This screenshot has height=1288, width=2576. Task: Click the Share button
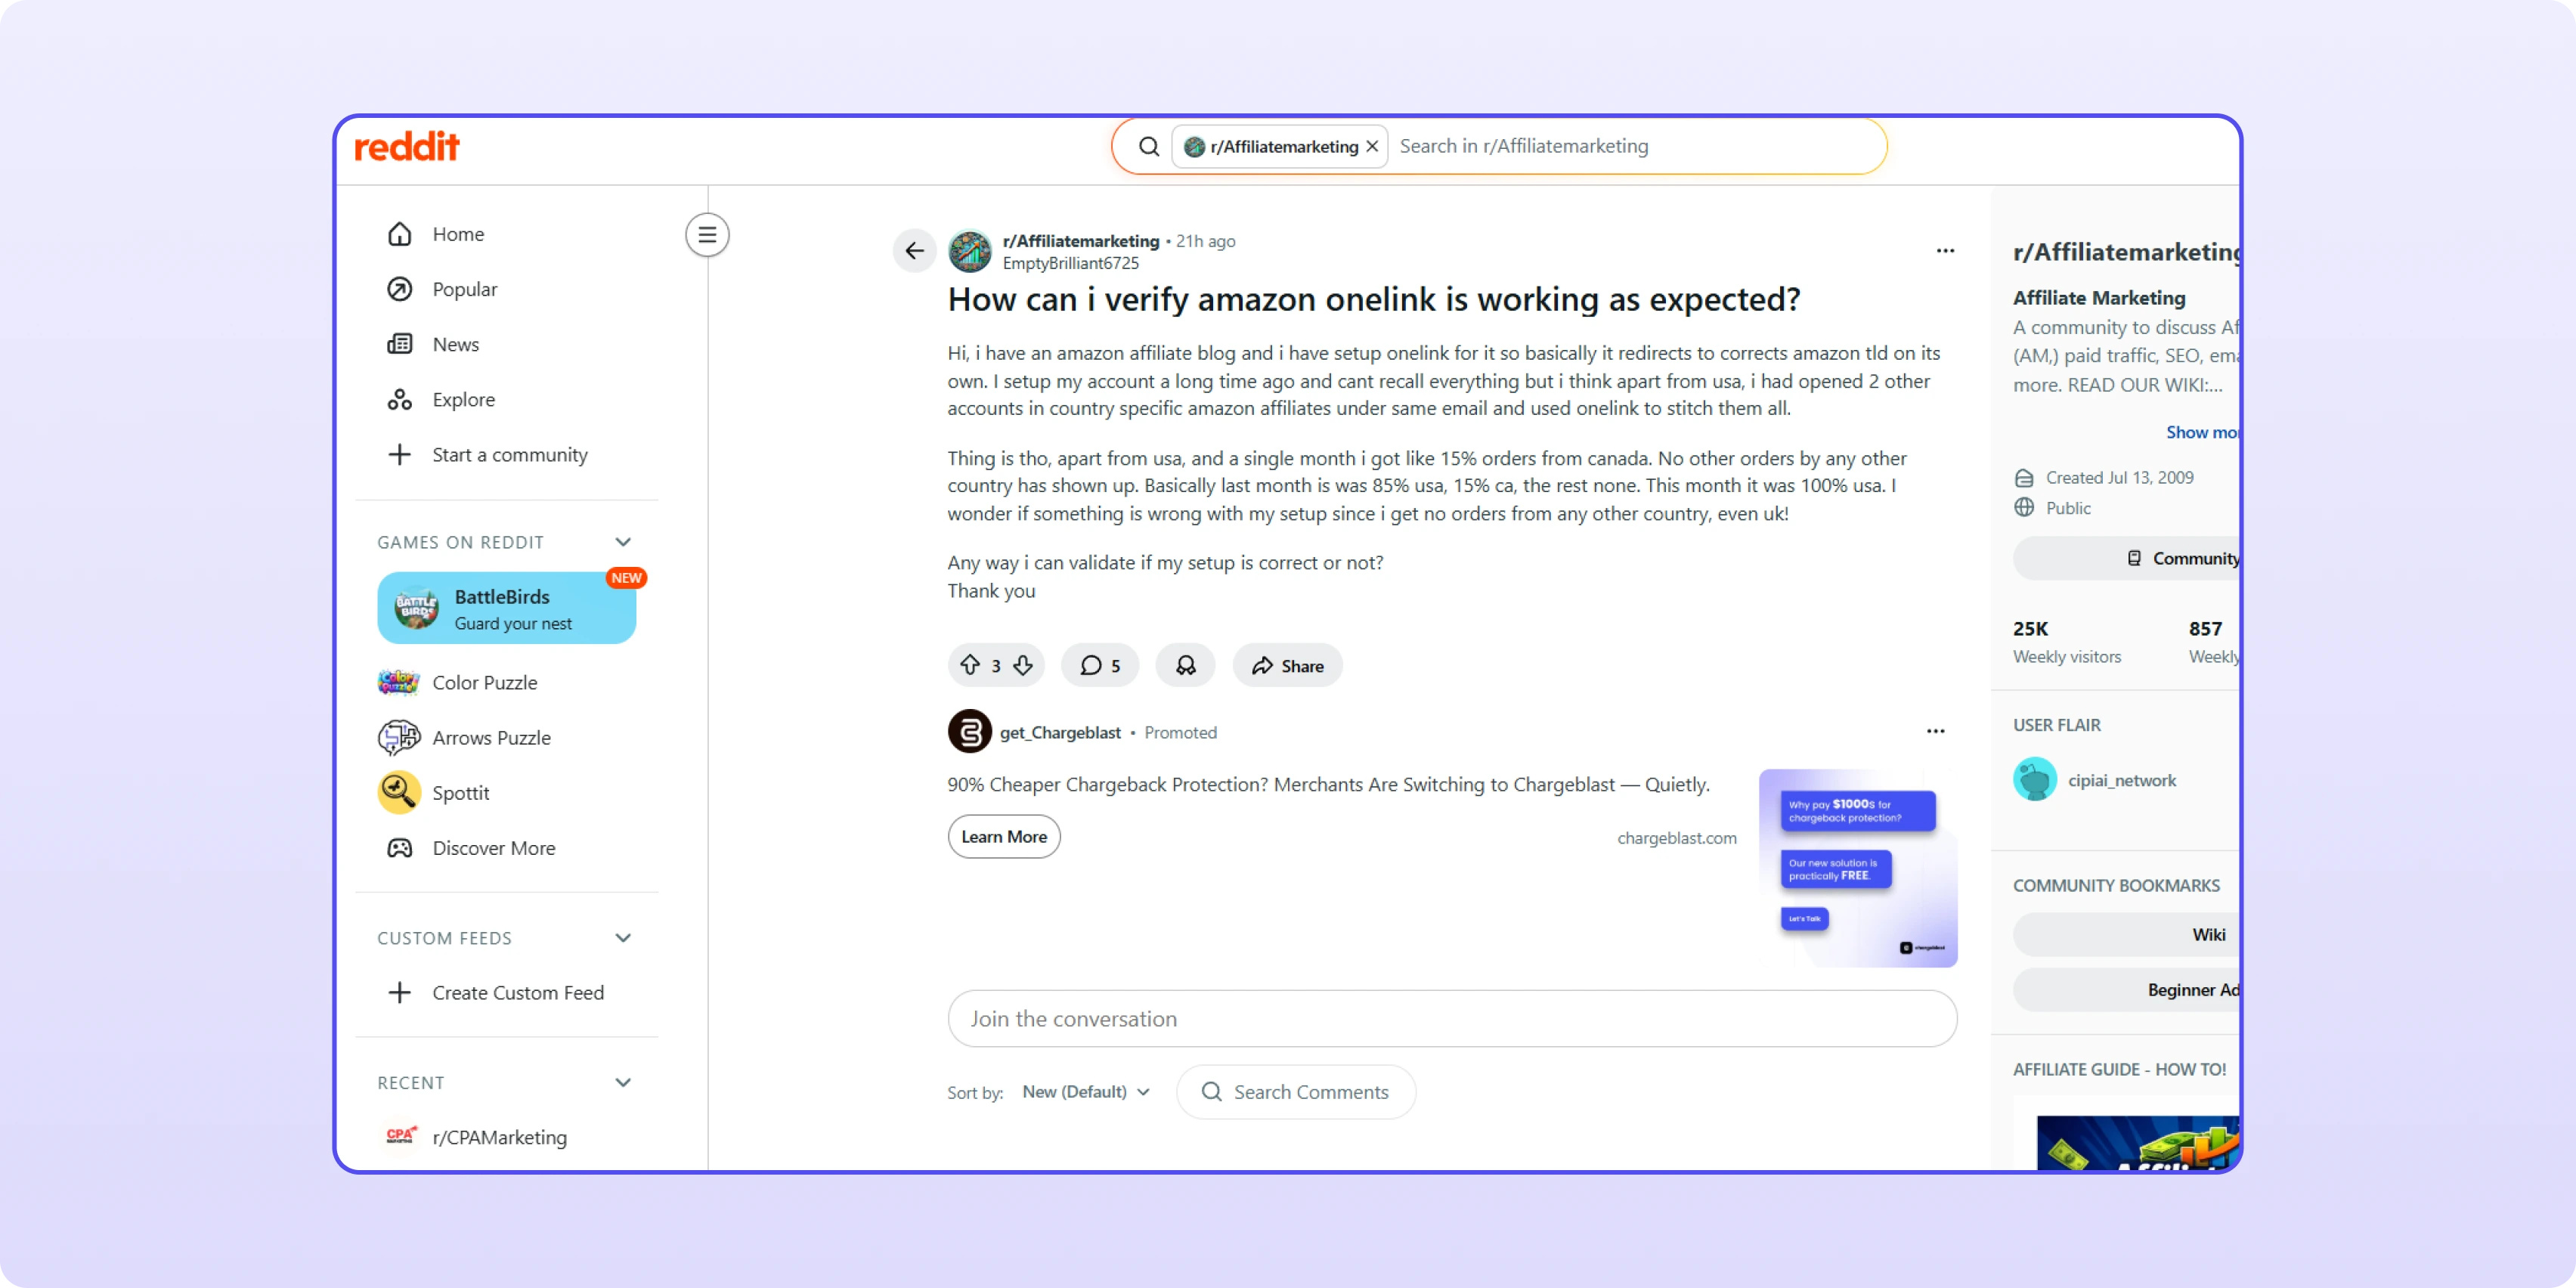coord(1287,665)
